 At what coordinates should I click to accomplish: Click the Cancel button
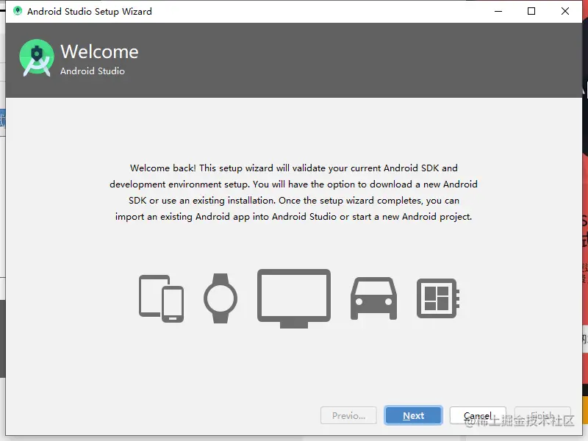(478, 415)
